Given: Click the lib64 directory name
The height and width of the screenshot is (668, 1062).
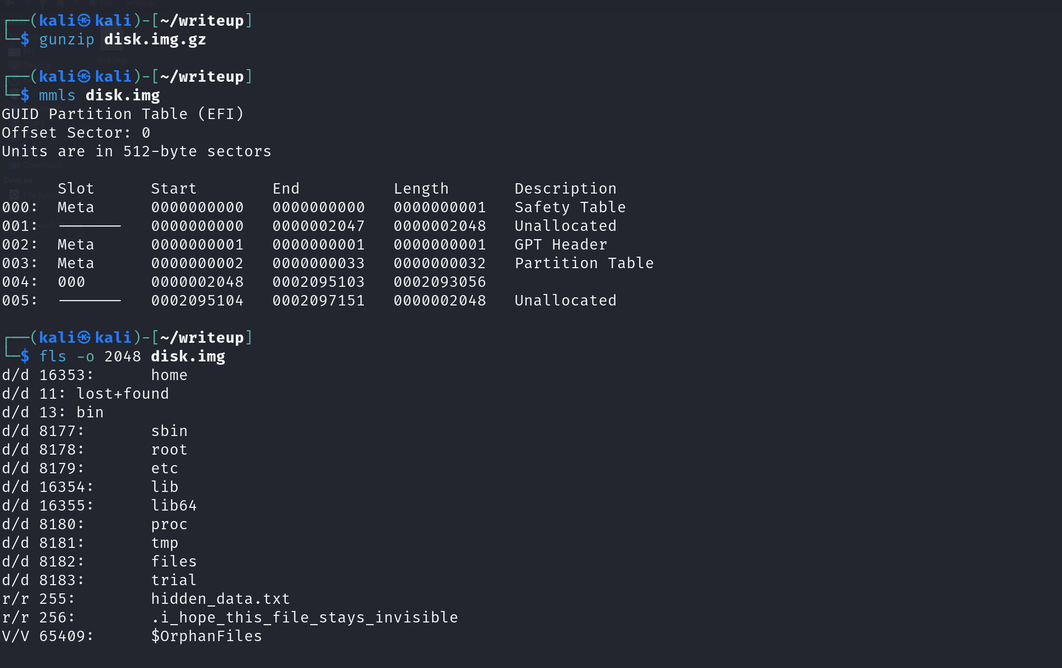Looking at the screenshot, I should pos(174,506).
